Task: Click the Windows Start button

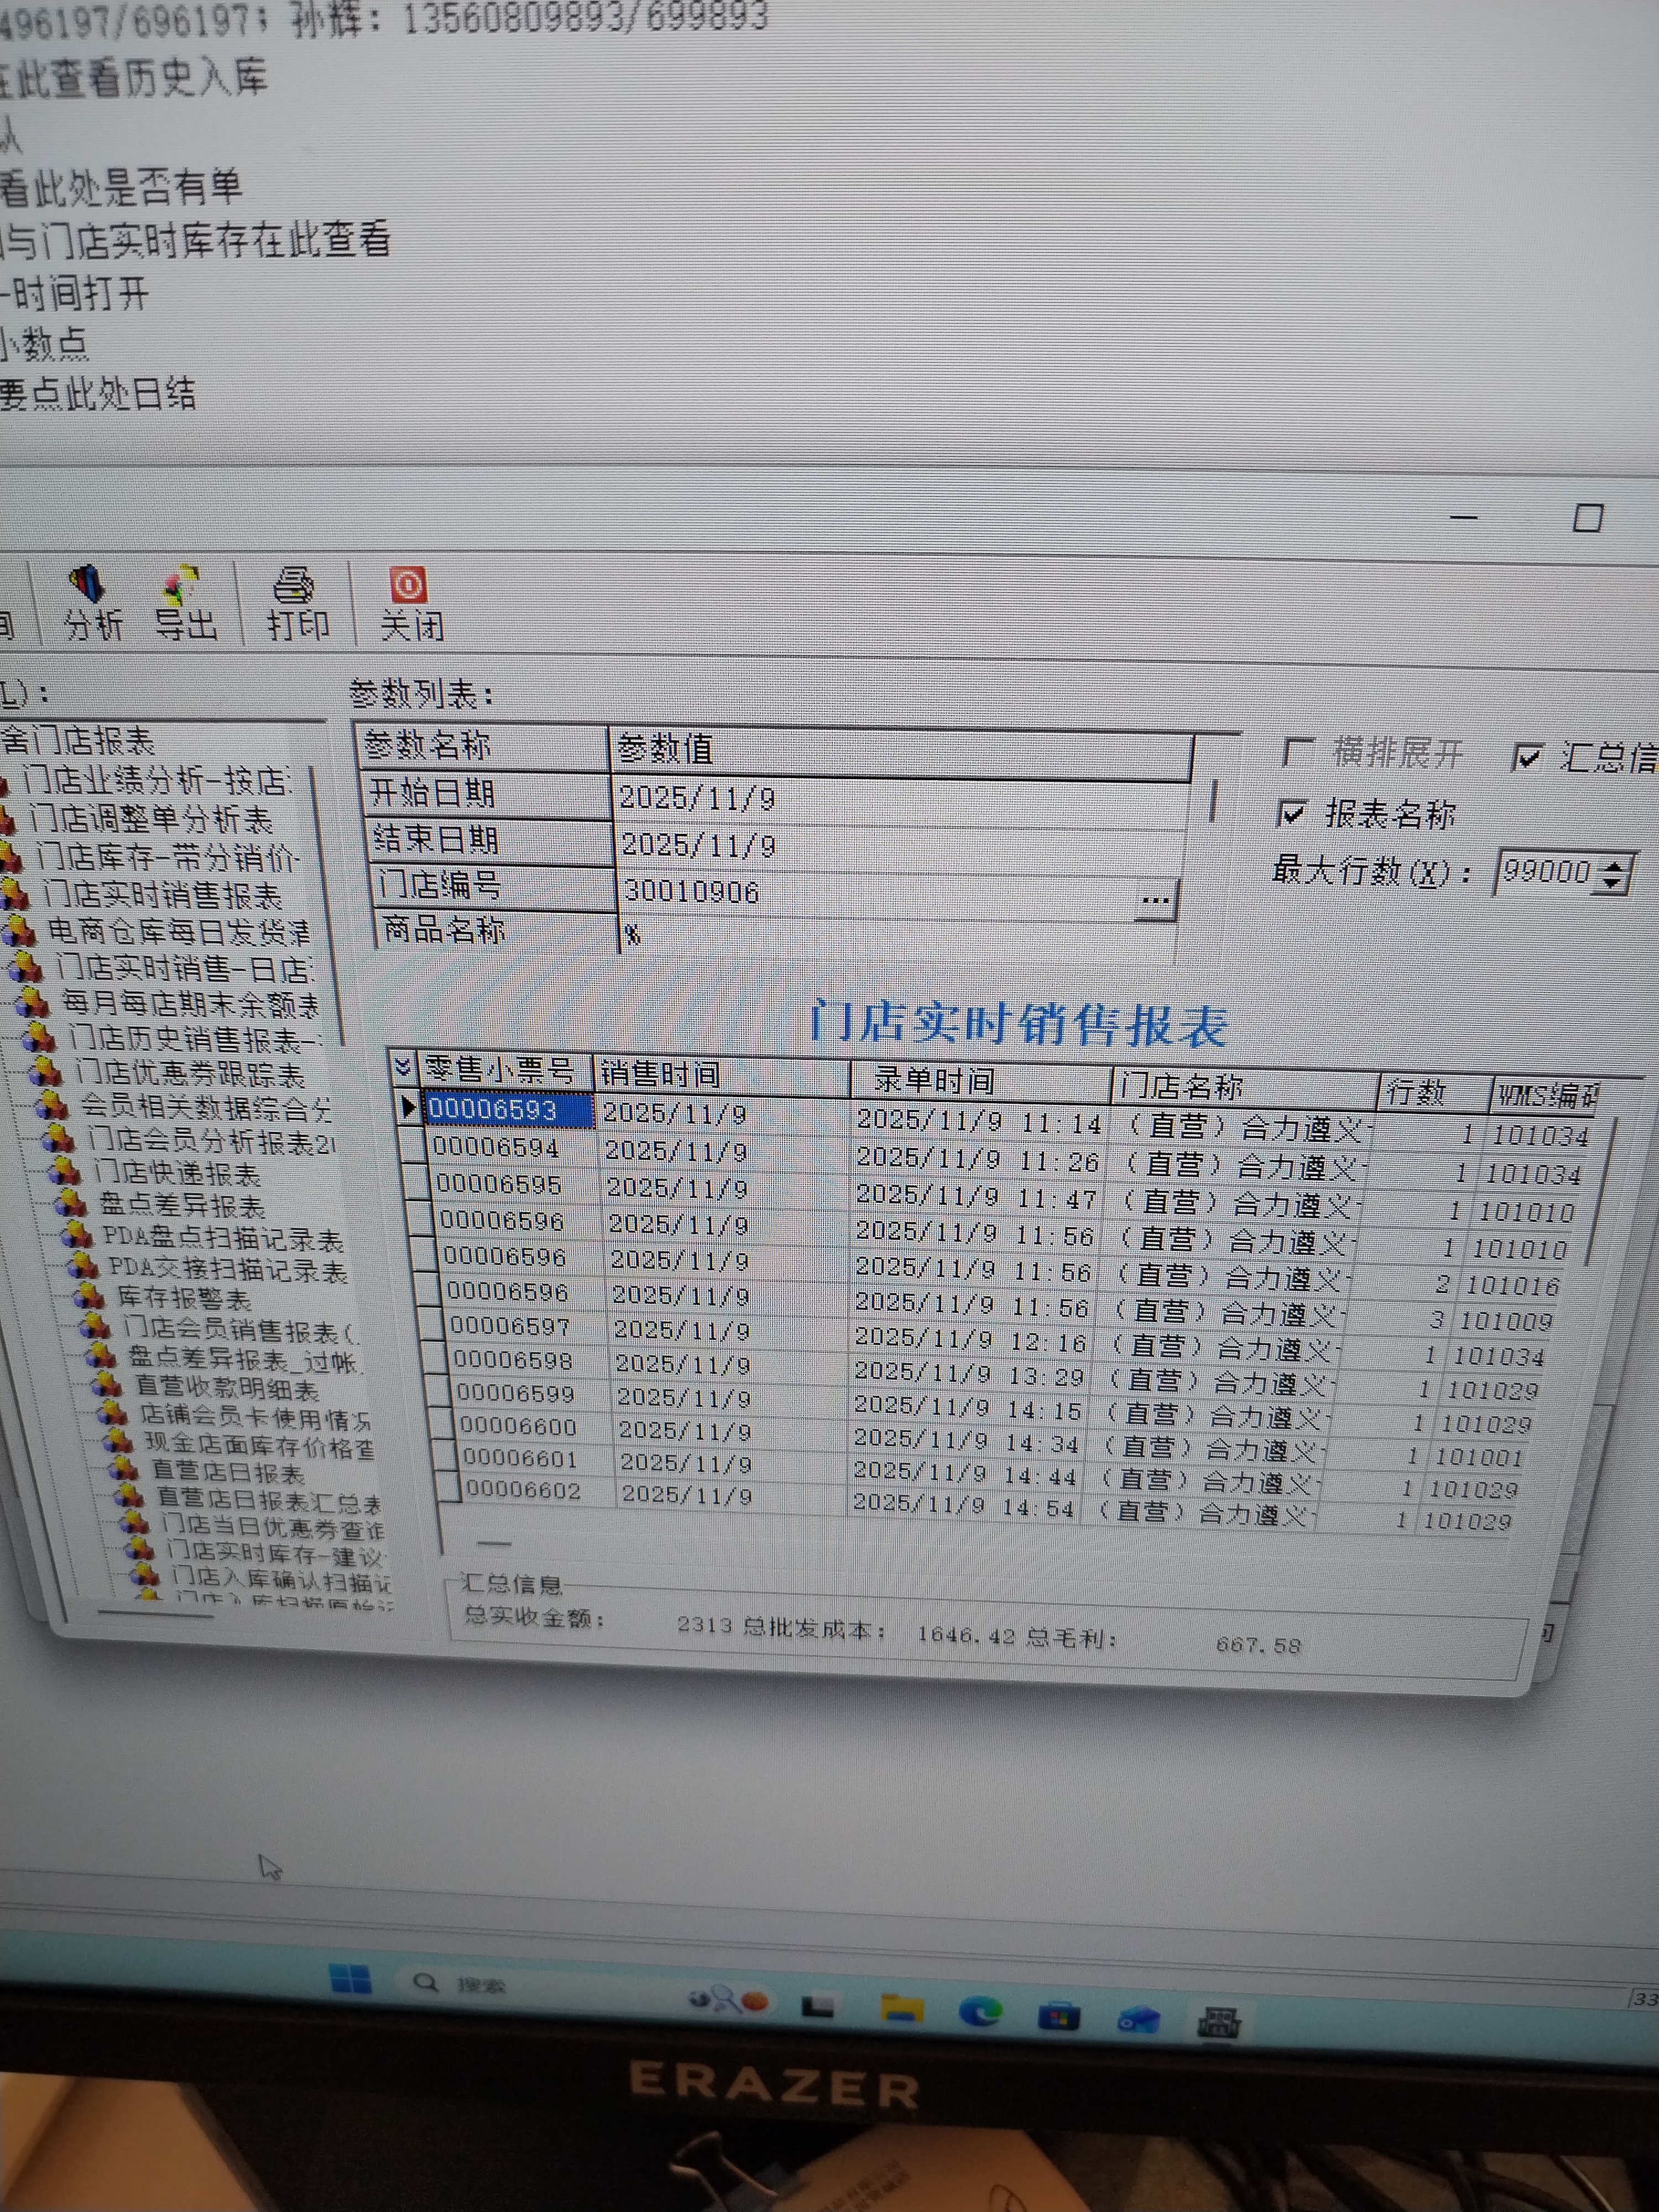Action: [x=350, y=1978]
